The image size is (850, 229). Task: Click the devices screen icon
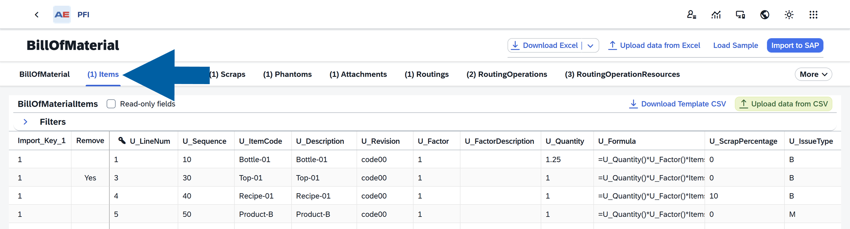coord(740,15)
